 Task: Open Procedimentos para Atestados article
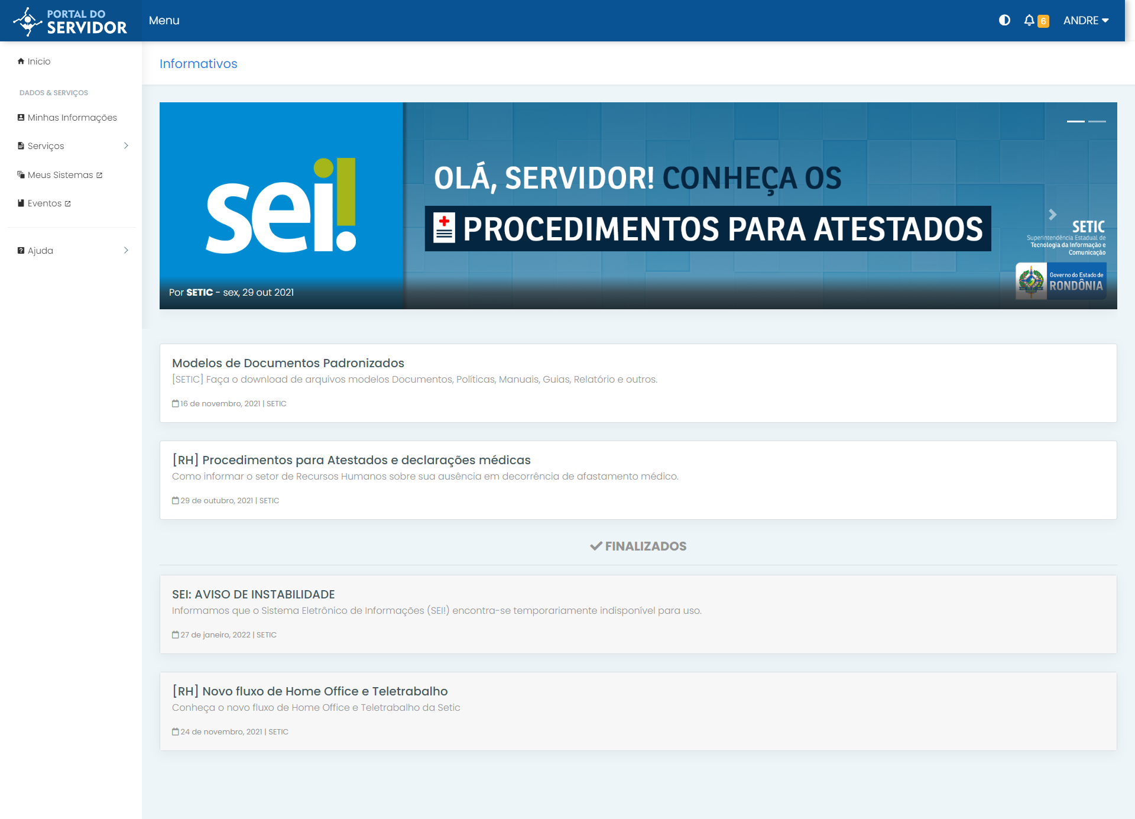pos(351,460)
